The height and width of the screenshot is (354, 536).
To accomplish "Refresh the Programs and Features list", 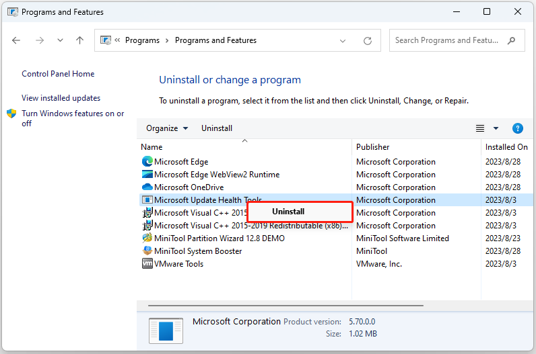I will click(368, 41).
